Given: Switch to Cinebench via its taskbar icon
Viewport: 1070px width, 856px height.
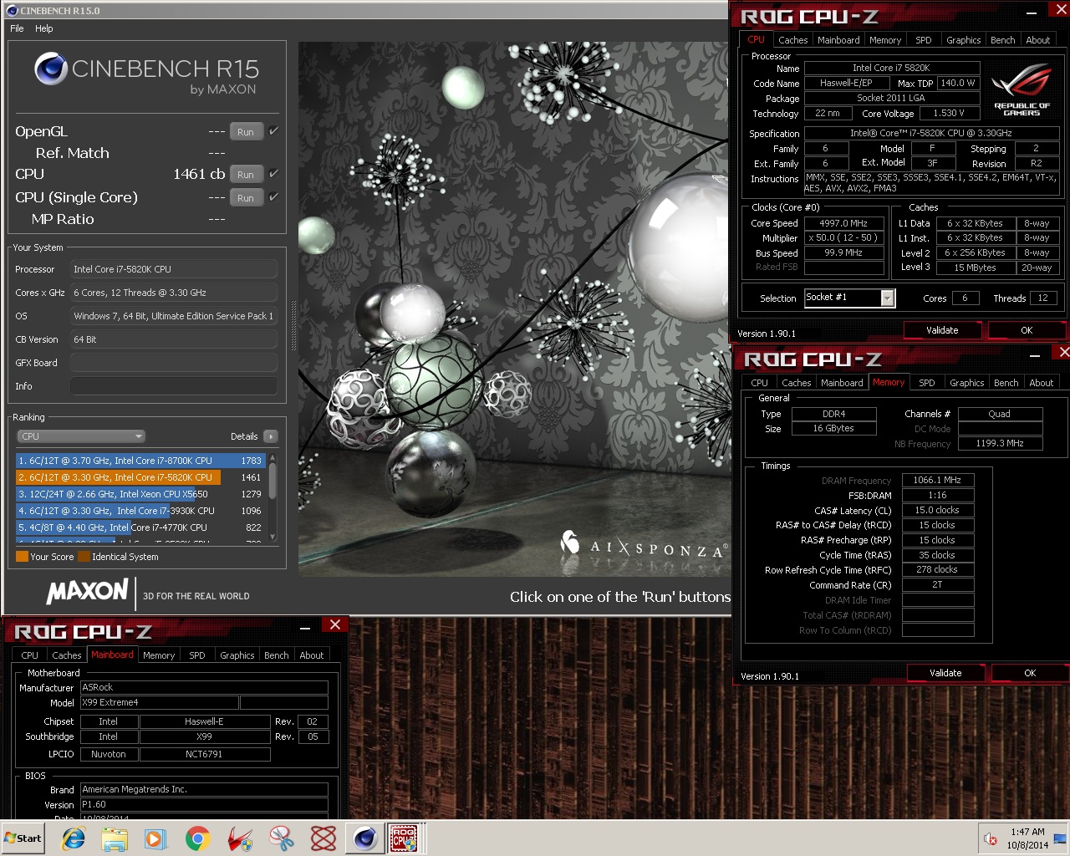Looking at the screenshot, I should (x=364, y=838).
